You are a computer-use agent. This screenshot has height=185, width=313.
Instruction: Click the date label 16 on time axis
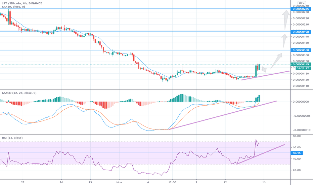click(x=264, y=182)
